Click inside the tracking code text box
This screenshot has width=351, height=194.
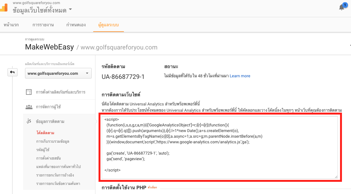(x=219, y=163)
